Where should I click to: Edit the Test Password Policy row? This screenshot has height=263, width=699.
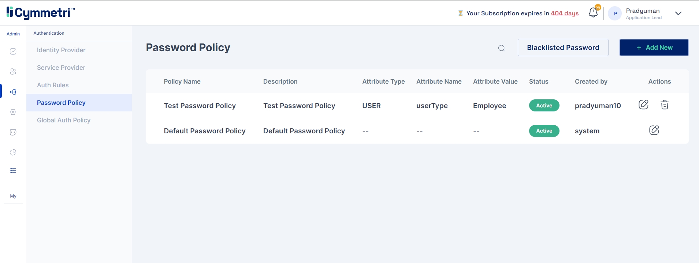click(643, 105)
